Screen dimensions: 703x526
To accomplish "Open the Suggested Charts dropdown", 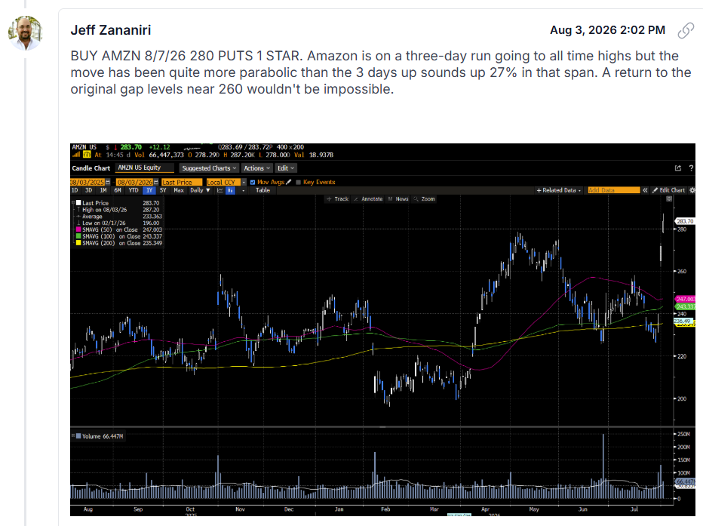I will click(x=209, y=168).
